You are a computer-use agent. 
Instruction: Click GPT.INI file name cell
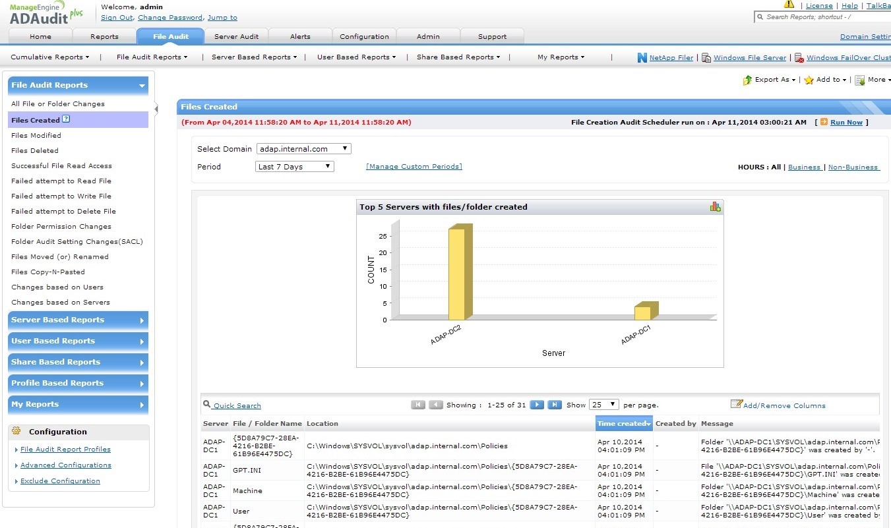pos(247,470)
